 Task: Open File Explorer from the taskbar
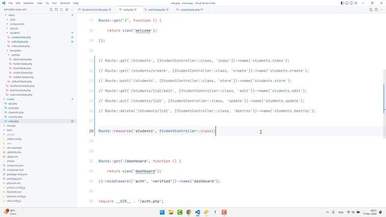[x=171, y=212]
